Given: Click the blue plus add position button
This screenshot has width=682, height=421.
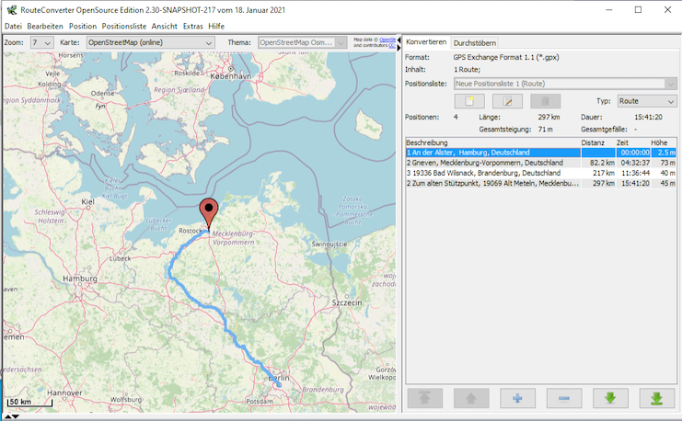Looking at the screenshot, I should coord(517,398).
